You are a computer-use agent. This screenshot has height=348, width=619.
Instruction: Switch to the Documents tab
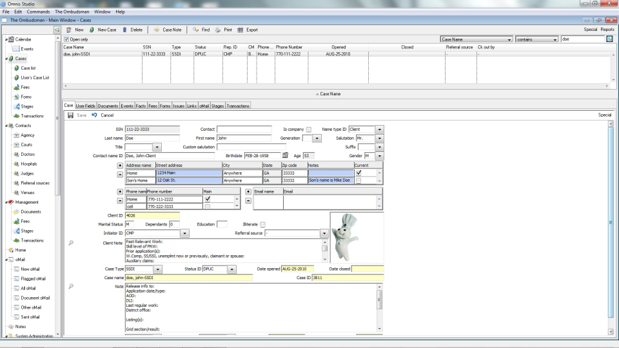(x=108, y=106)
